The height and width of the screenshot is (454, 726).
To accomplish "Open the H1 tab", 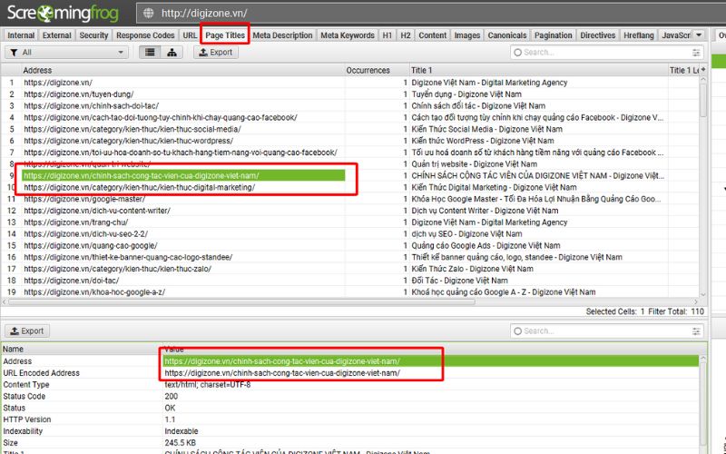I will tap(388, 35).
